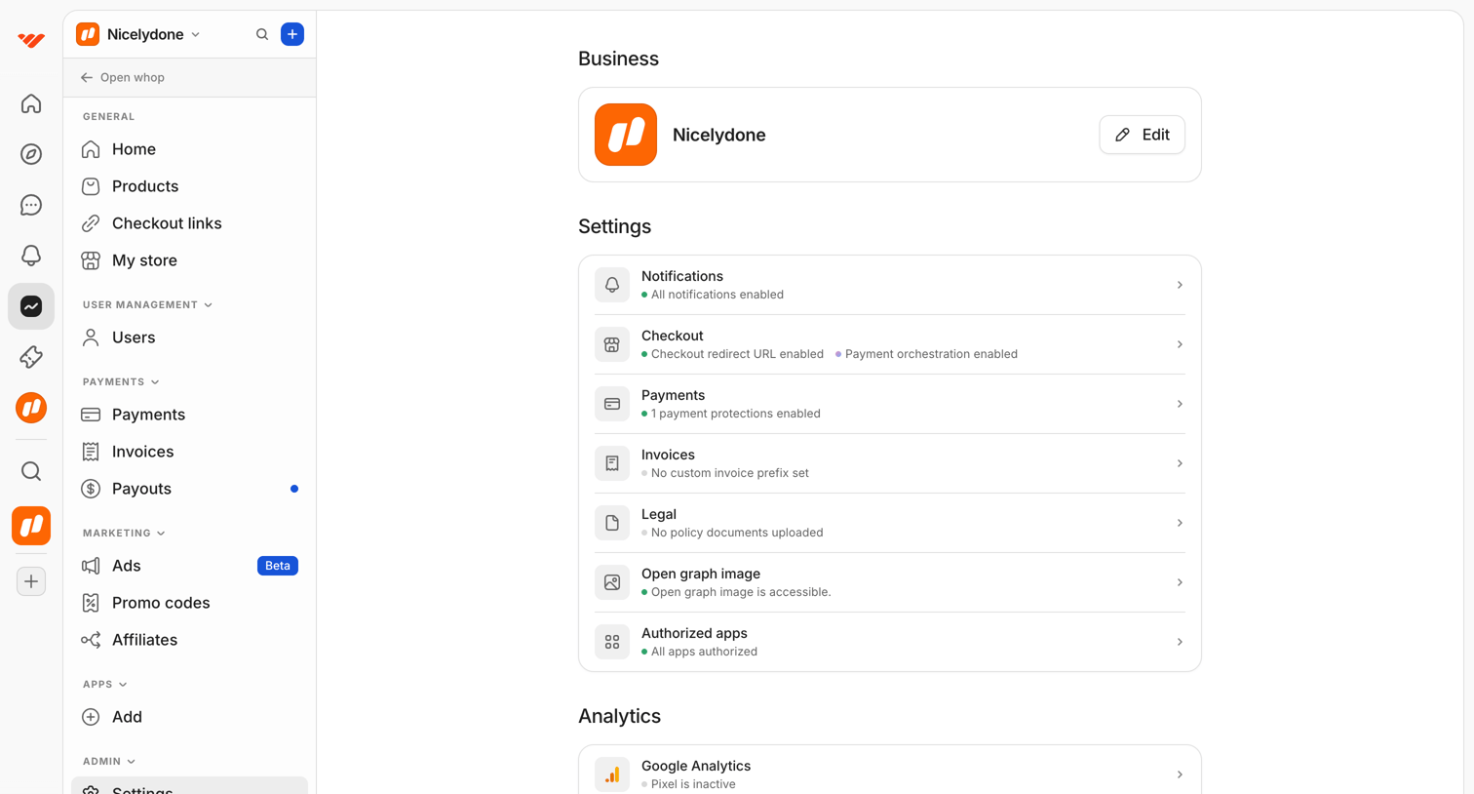Click the square orange Nicelydone whop icon

(31, 526)
